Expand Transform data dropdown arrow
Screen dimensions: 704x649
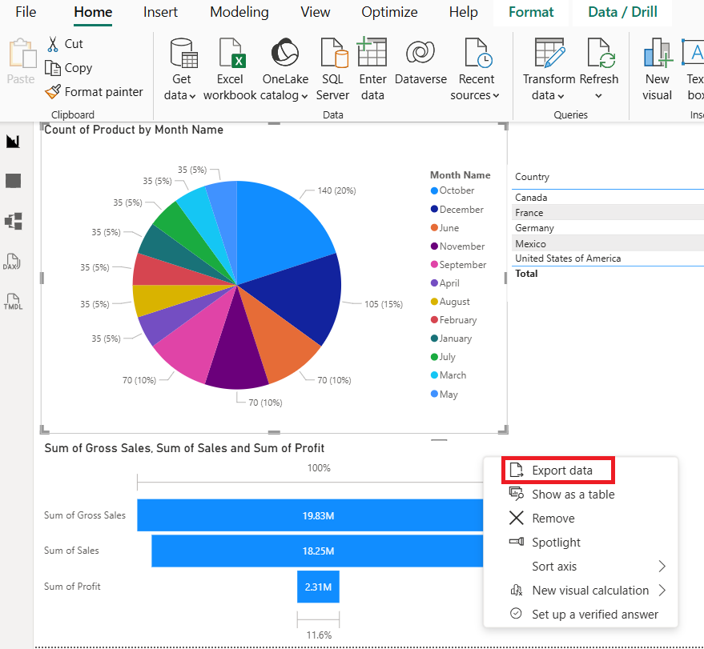pyautogui.click(x=561, y=96)
